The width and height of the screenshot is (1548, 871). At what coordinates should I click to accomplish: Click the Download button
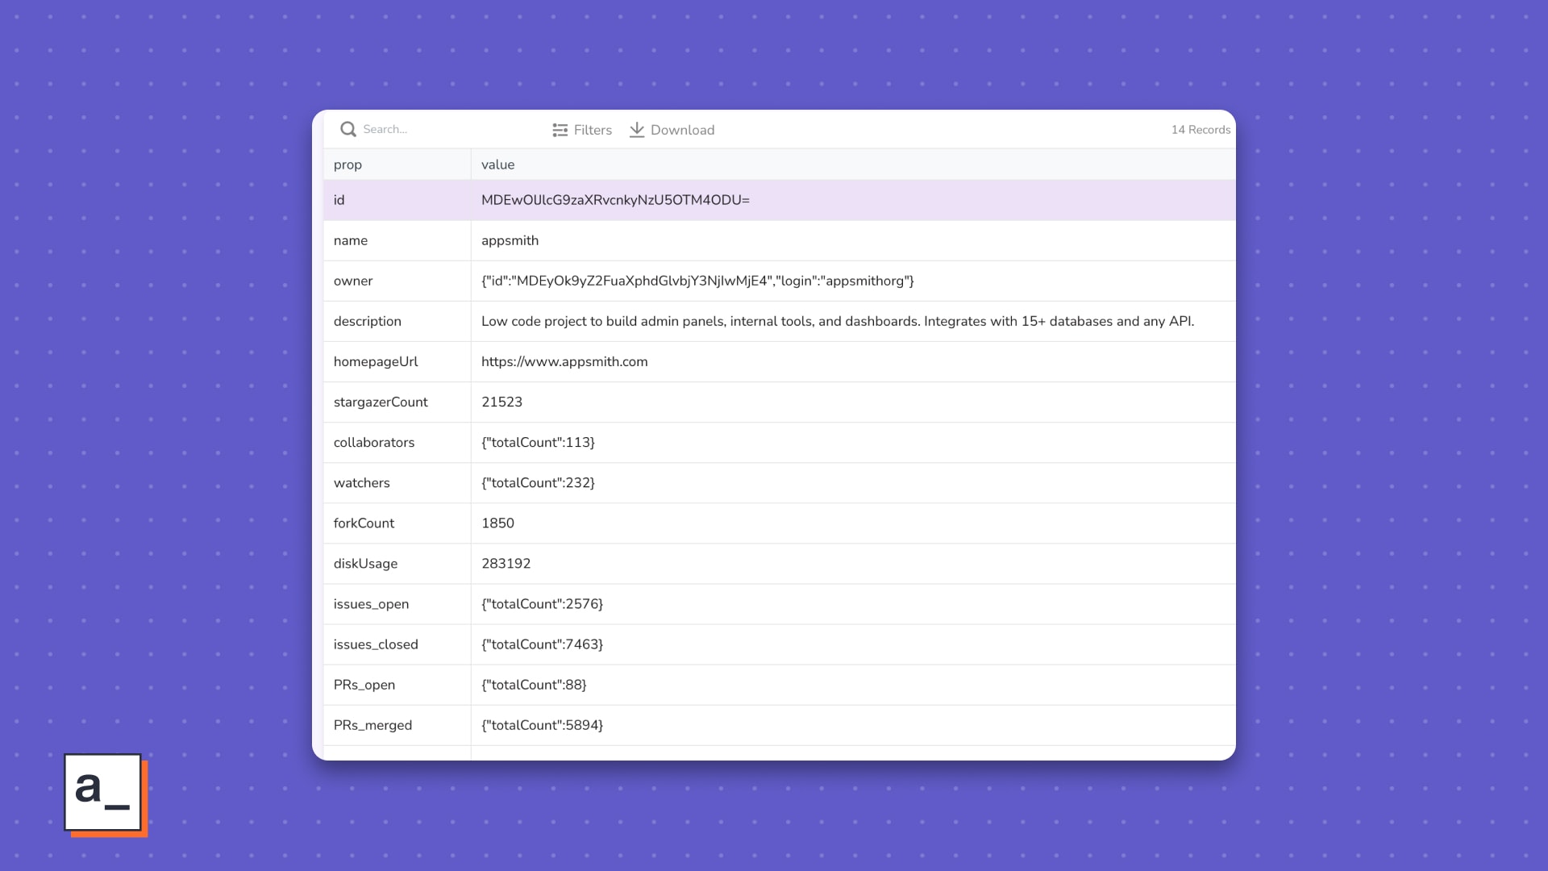pos(682,130)
